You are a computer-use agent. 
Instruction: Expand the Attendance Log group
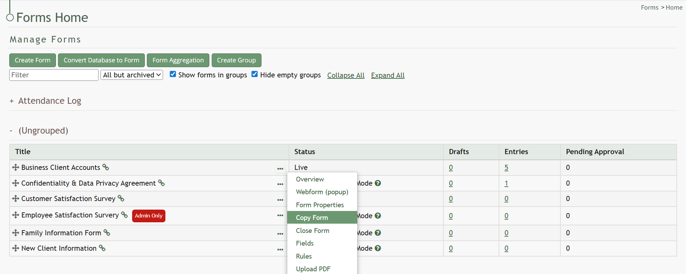(x=12, y=101)
